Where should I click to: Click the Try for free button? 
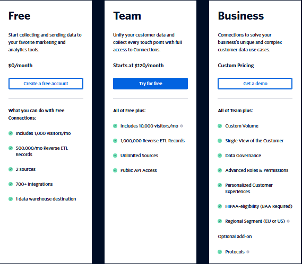pos(150,84)
